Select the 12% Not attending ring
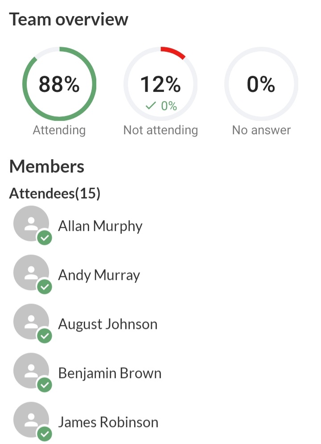Image resolution: width=321 pixels, height=444 pixels. tap(160, 84)
